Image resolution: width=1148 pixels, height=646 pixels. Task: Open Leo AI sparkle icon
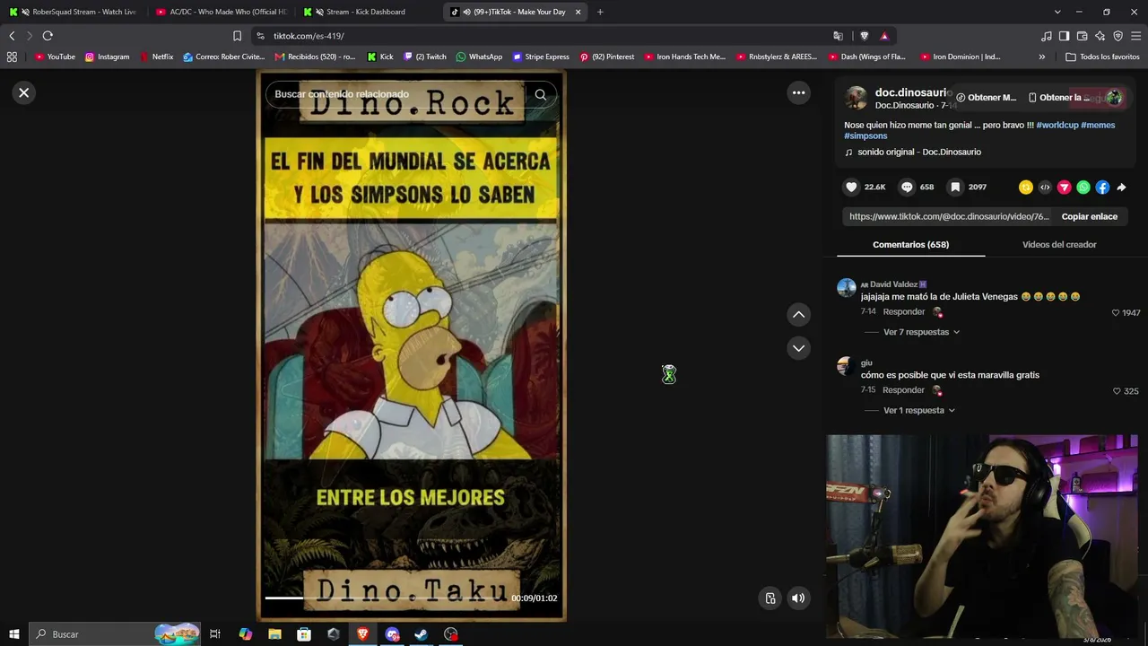pyautogui.click(x=1100, y=36)
